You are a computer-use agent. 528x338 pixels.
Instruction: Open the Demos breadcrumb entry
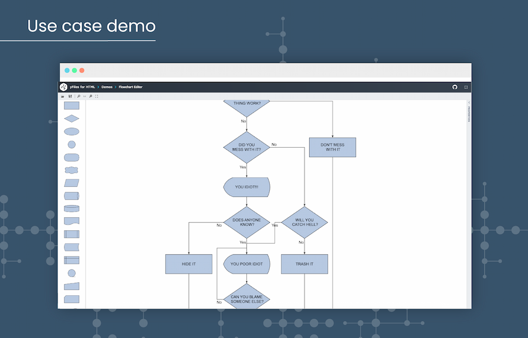[x=107, y=87]
